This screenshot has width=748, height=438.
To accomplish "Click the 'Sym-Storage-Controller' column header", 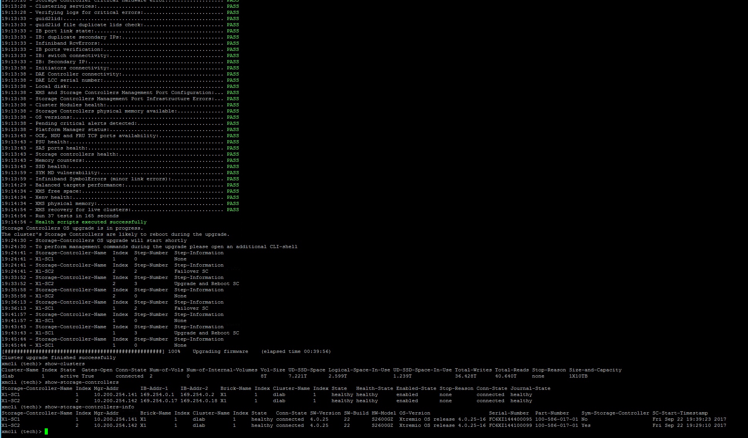I will [615, 413].
